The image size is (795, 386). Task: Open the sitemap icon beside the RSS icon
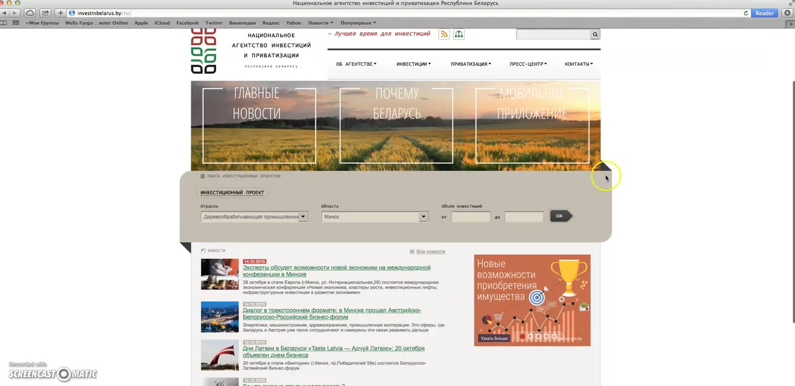459,35
